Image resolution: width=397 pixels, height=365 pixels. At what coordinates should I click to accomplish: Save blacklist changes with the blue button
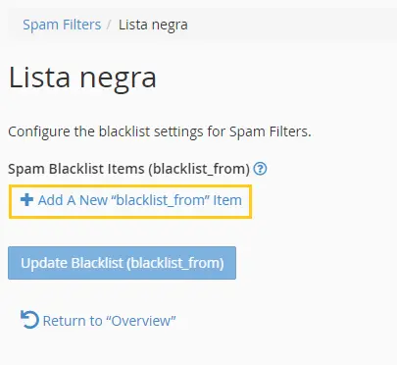[x=122, y=263]
